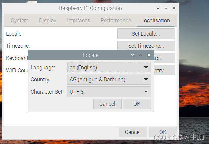Click the partially hidden Set Keyboard button

164,58
